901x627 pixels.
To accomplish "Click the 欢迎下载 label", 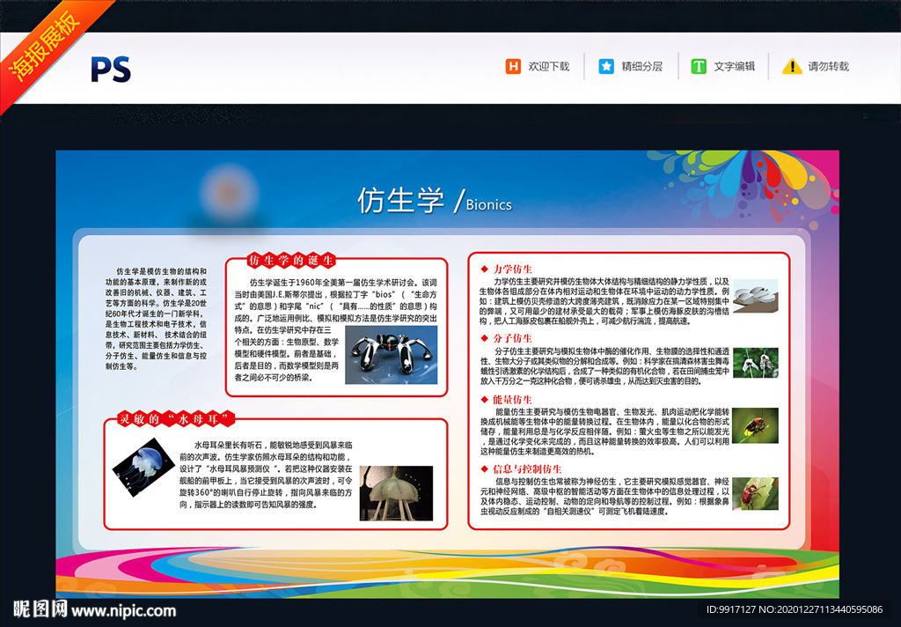I will click(549, 67).
